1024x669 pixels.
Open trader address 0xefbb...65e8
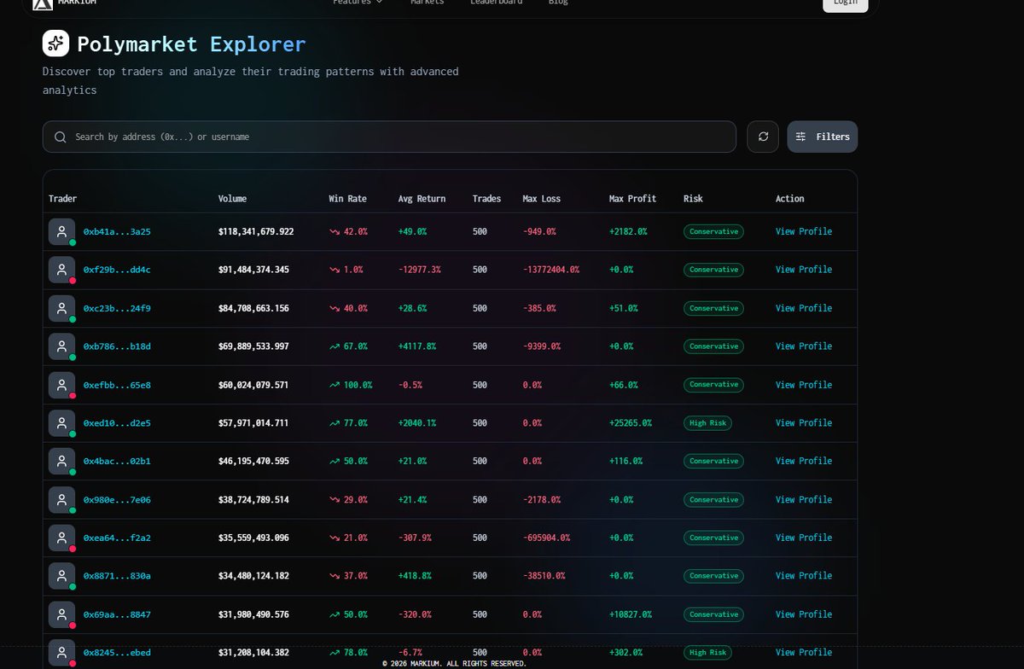click(117, 385)
